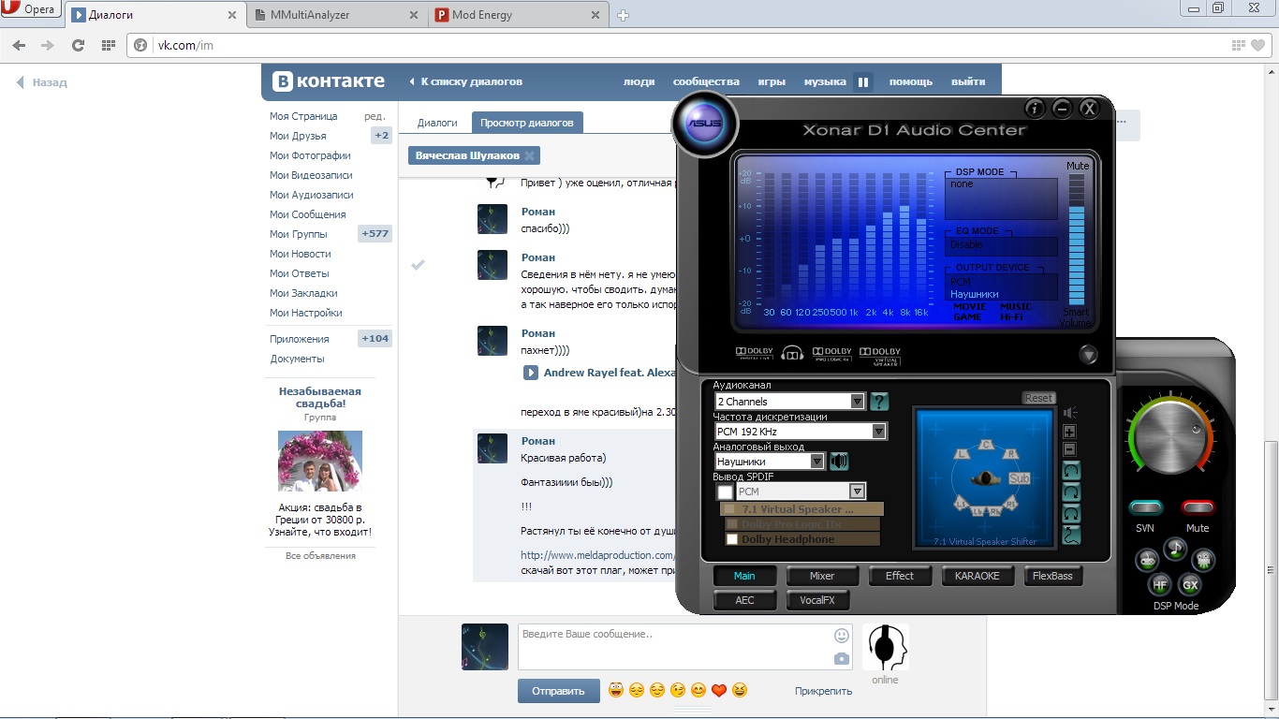
Task: Enable the GX DSP mode button
Action: click(x=1190, y=585)
